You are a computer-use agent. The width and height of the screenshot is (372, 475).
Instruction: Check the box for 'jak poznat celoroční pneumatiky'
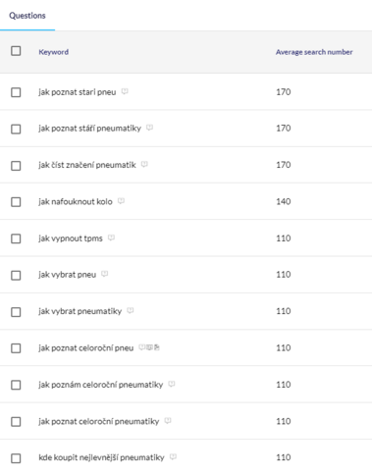click(x=16, y=421)
